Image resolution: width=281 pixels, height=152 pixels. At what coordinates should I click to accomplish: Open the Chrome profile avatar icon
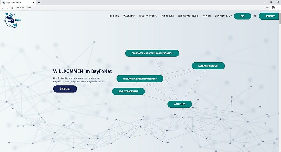(273, 8)
